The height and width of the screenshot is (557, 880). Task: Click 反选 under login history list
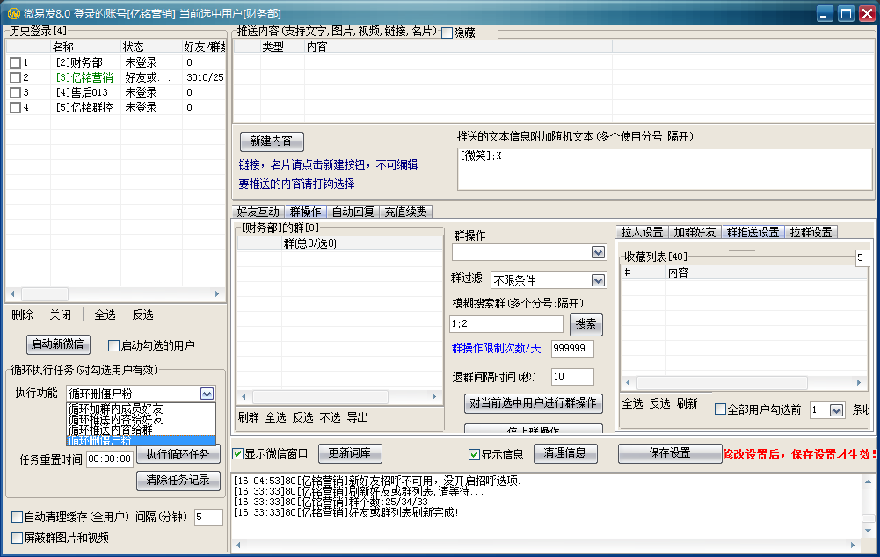click(x=142, y=315)
